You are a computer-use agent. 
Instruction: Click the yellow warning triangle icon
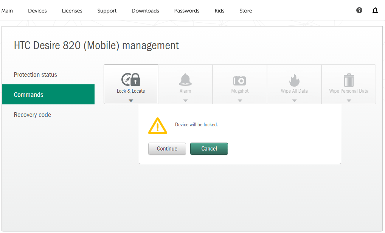(158, 126)
